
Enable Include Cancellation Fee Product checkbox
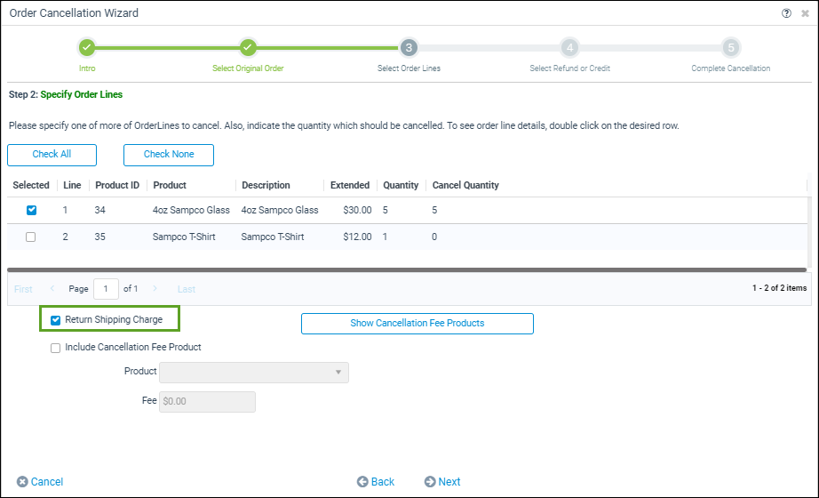(55, 348)
